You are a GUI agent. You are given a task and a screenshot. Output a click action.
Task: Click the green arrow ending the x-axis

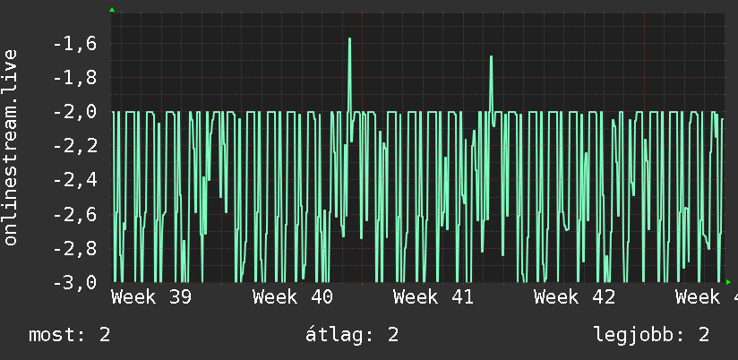[728, 282]
